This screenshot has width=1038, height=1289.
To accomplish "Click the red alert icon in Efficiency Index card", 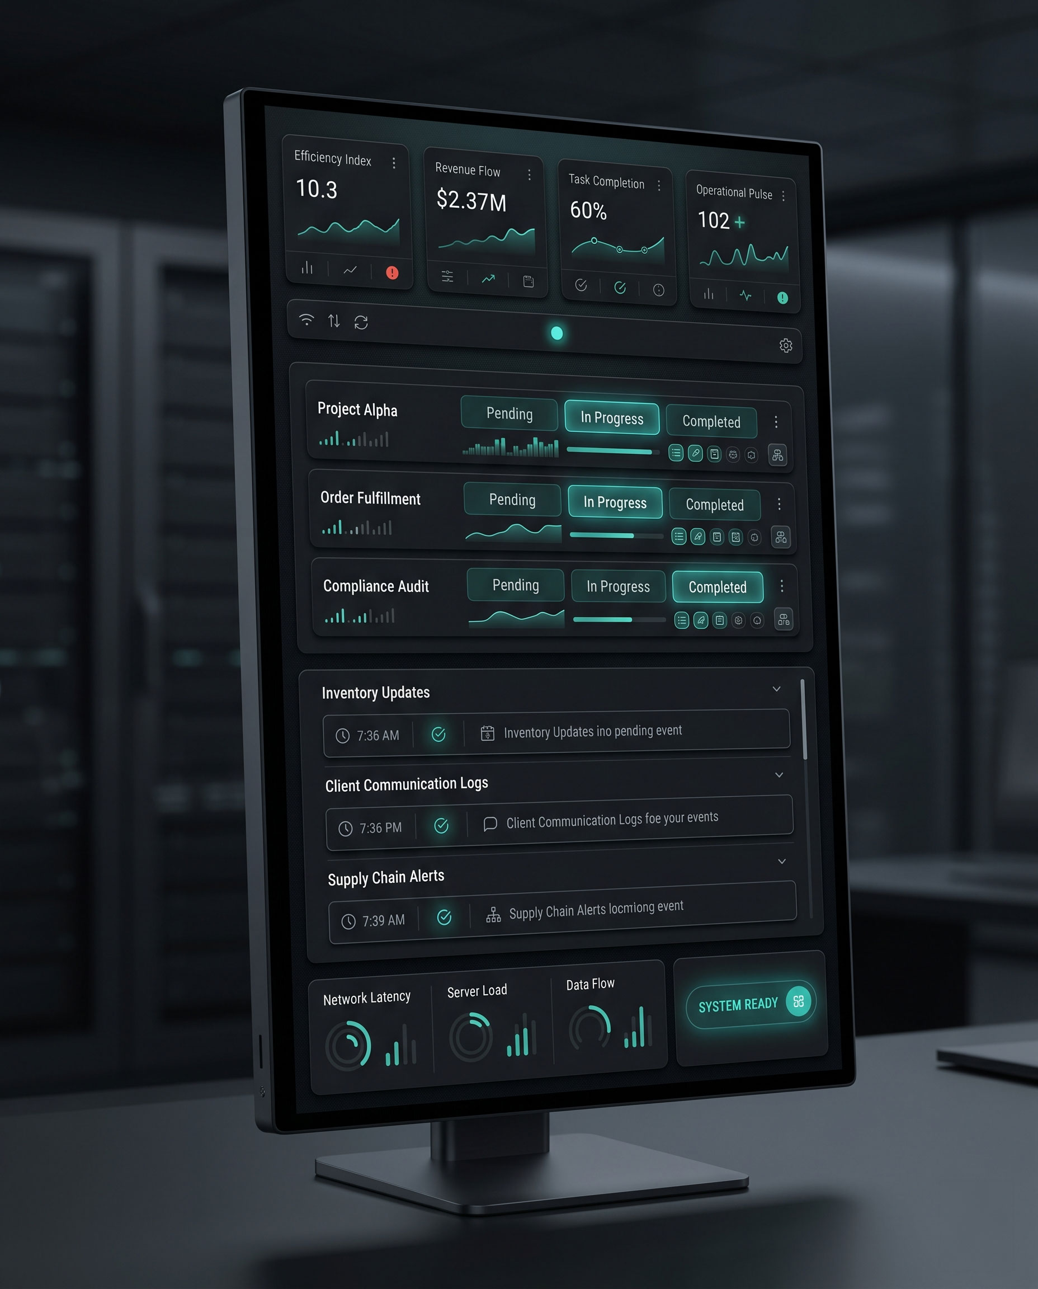I will click(x=392, y=273).
